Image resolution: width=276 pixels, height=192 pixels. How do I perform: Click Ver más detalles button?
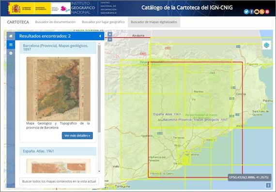[77, 135]
